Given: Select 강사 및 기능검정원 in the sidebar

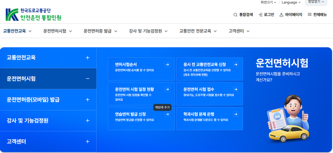Looking at the screenshot, I should click(48, 121).
